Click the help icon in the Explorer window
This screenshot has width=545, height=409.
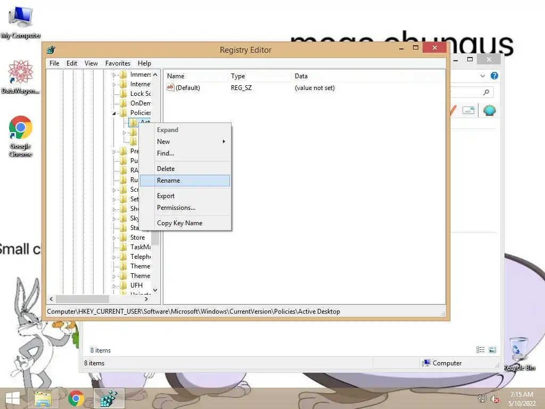494,76
